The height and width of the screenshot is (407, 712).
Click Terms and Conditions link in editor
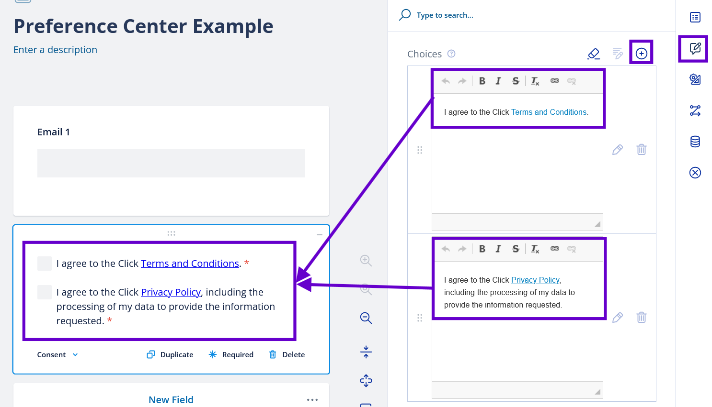coord(549,112)
